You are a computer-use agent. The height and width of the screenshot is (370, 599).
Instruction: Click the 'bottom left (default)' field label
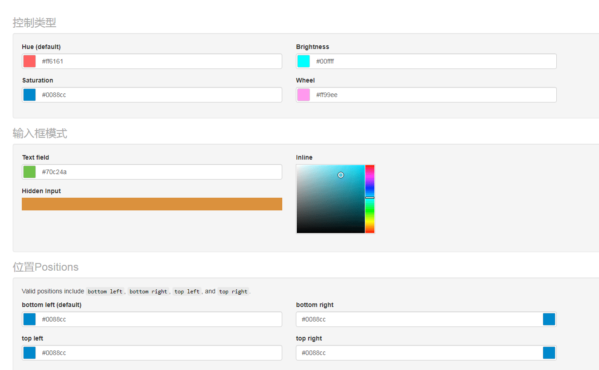[52, 305]
